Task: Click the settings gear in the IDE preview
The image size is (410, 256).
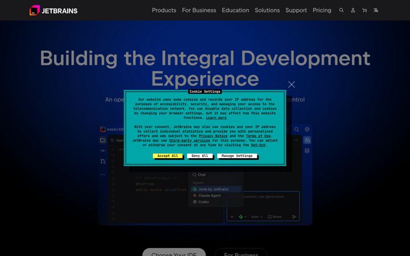Action: [x=307, y=129]
